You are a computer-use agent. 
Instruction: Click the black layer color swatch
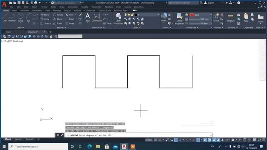(x=136, y=15)
